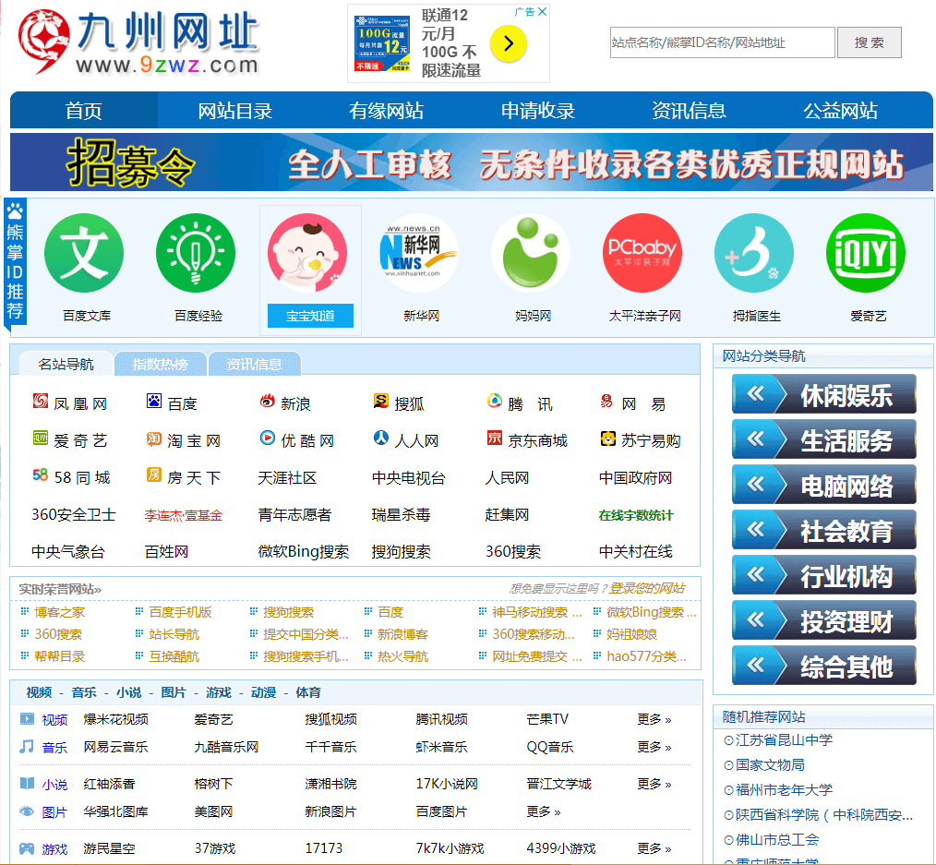Select the 宝宝知道 baby icon

(307, 253)
